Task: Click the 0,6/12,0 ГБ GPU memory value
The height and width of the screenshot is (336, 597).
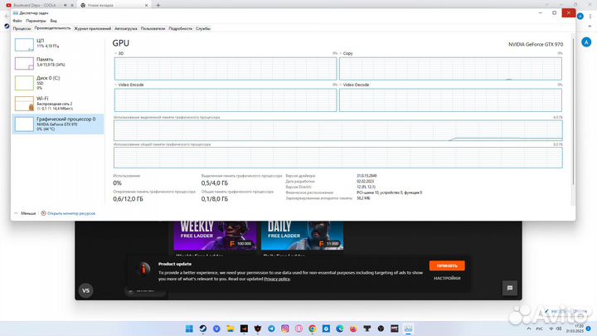Action: (x=128, y=199)
